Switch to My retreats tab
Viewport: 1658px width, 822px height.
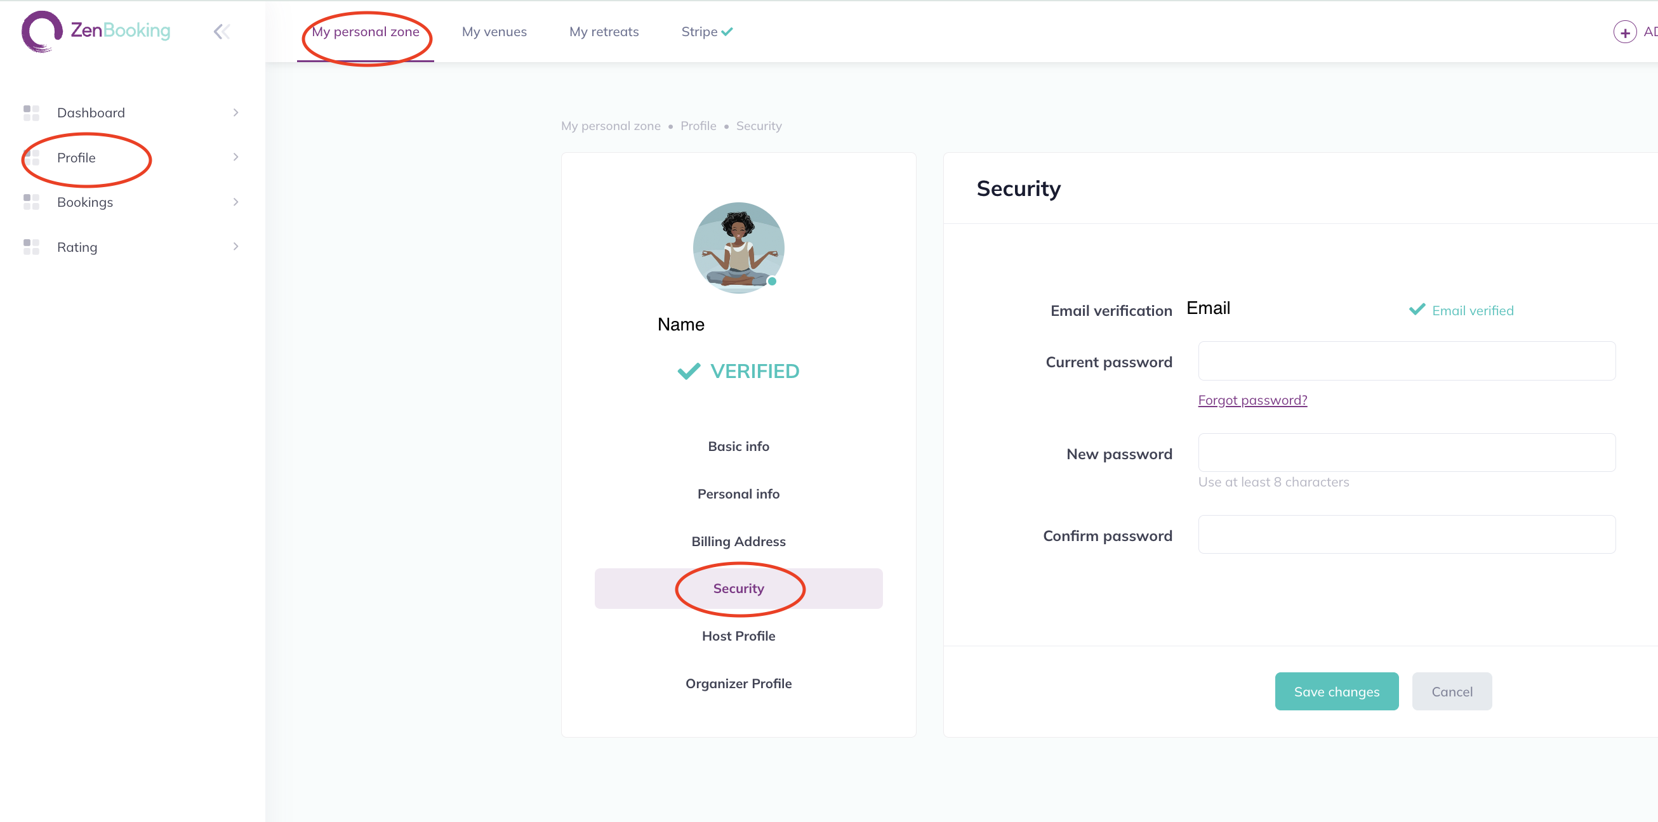click(604, 32)
